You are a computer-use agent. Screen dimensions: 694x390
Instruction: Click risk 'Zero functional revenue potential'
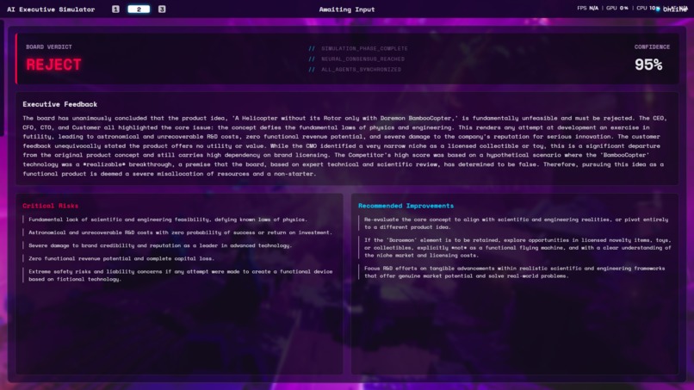121,258
